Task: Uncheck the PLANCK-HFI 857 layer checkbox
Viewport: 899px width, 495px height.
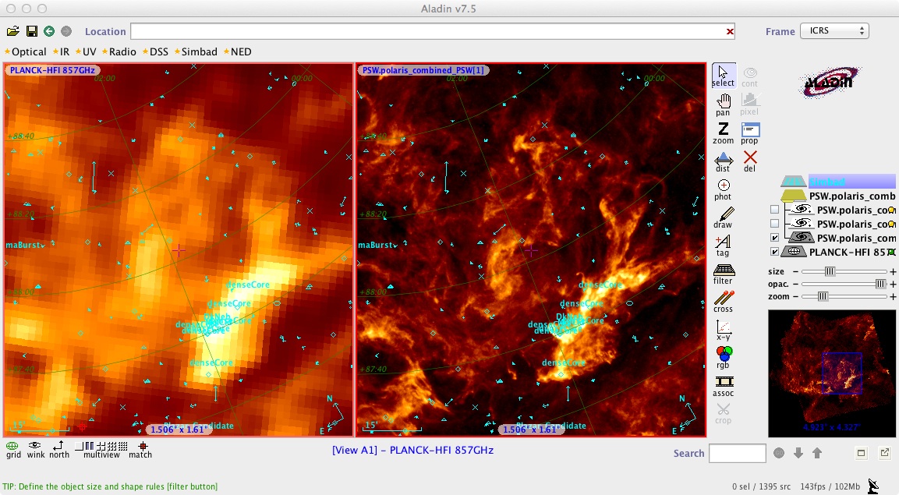Action: click(774, 252)
